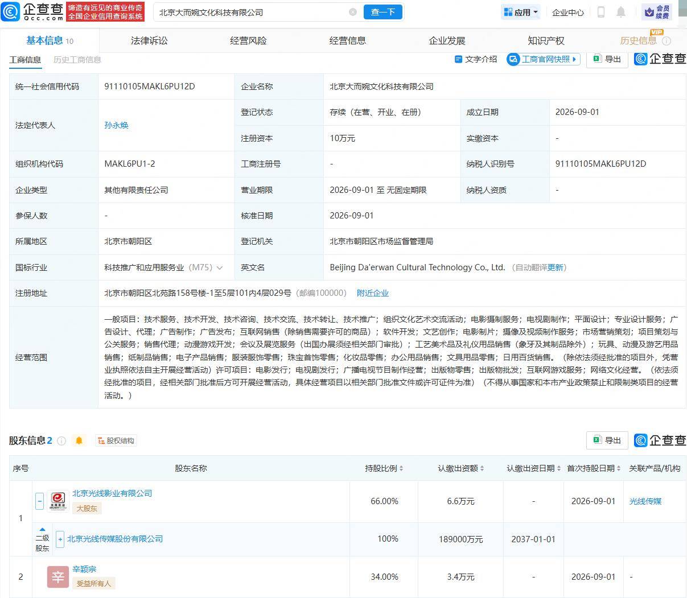Click the 注册资本 value 10万元

tap(343, 138)
